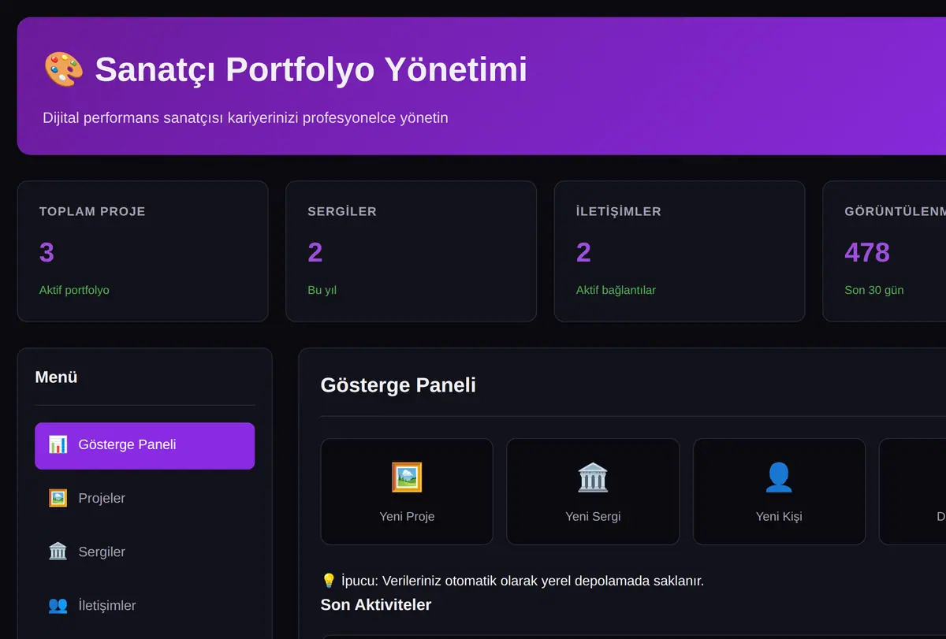Click the Yeni Kişi button

click(x=779, y=492)
